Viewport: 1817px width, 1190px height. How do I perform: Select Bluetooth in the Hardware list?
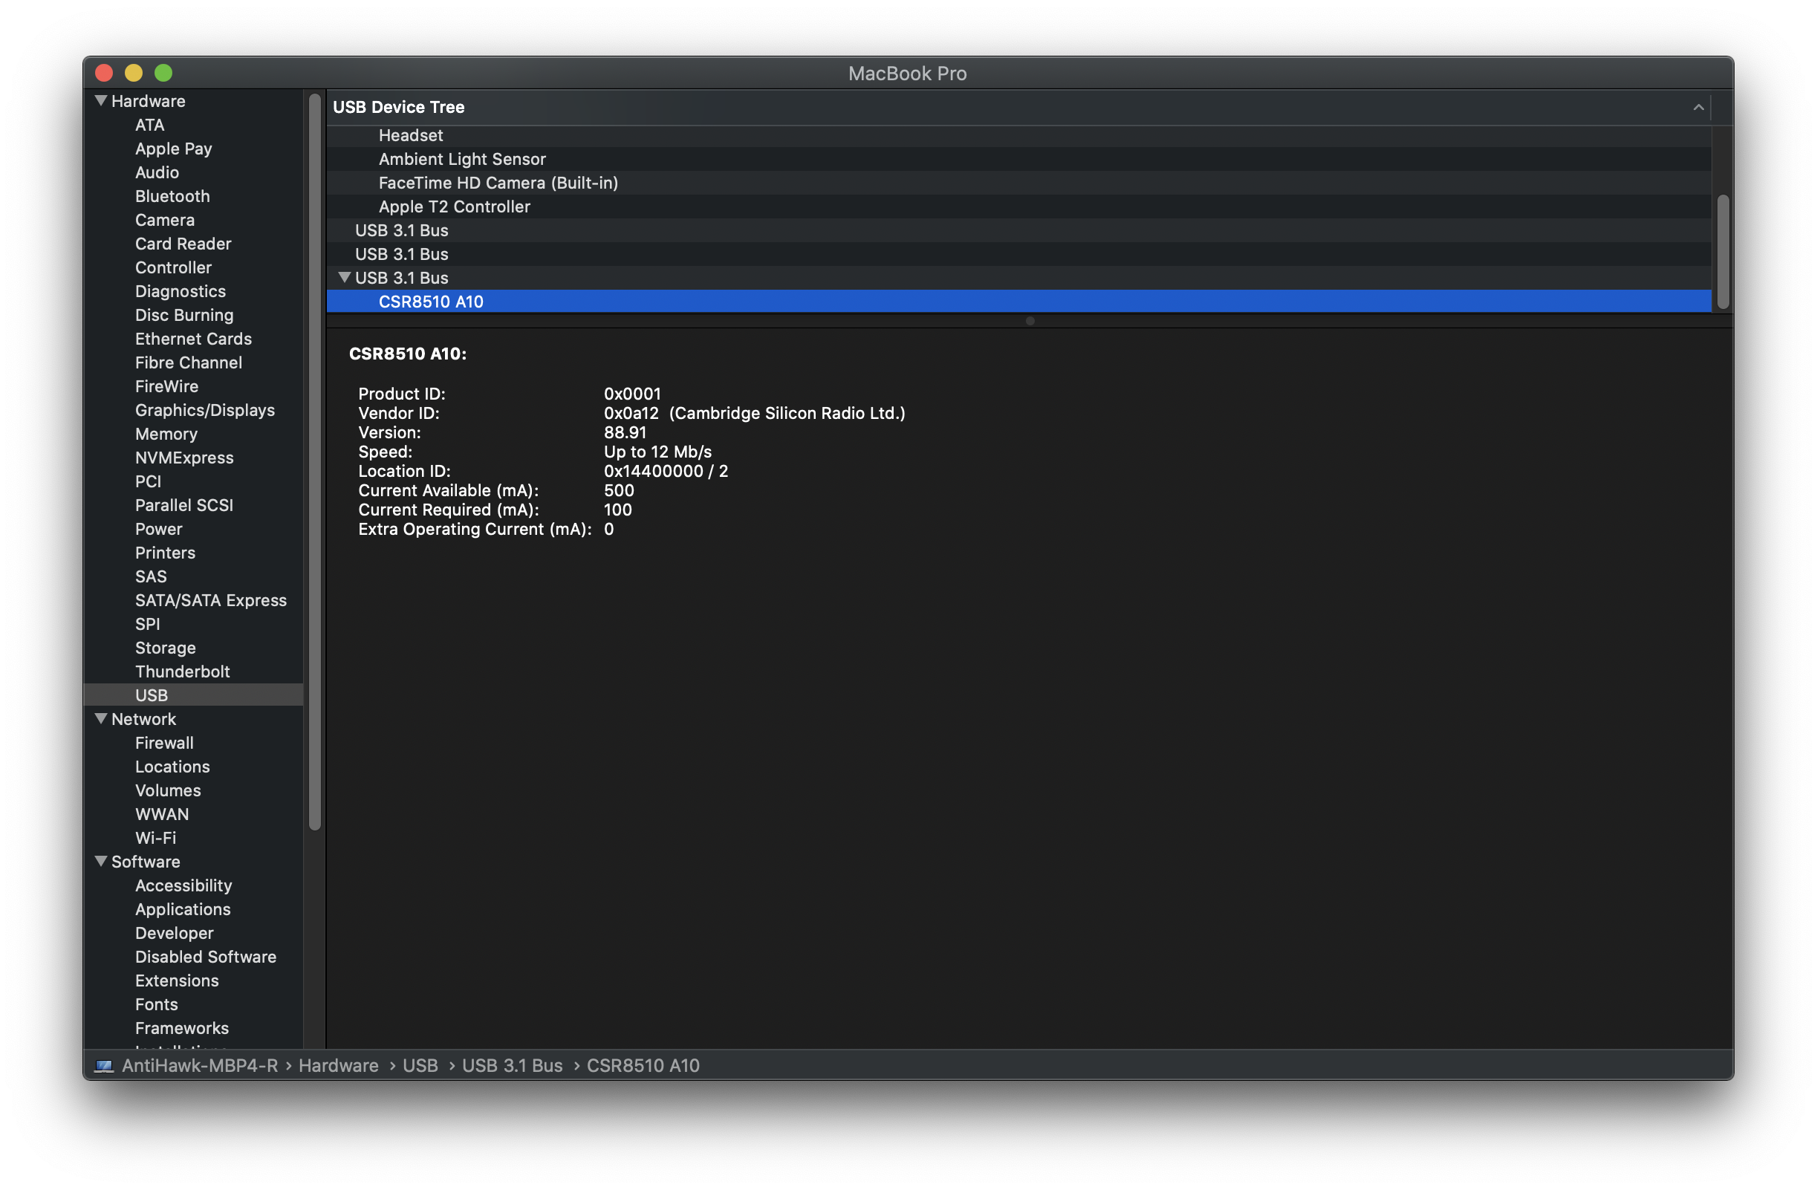pos(172,196)
